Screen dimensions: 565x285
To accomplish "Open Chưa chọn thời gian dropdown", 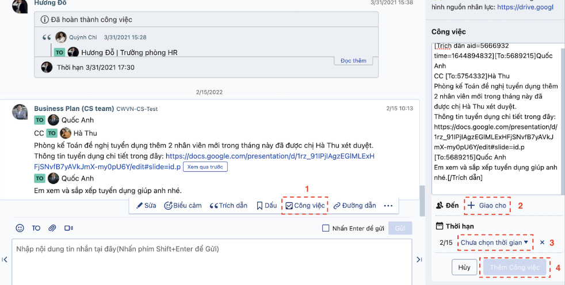I will [494, 242].
